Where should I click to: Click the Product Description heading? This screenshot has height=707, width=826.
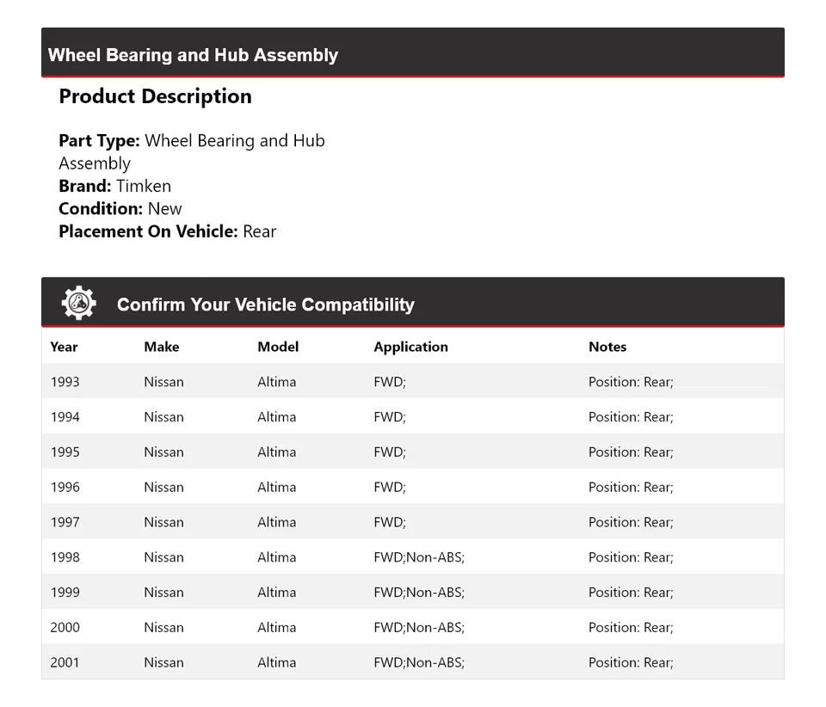coord(155,96)
